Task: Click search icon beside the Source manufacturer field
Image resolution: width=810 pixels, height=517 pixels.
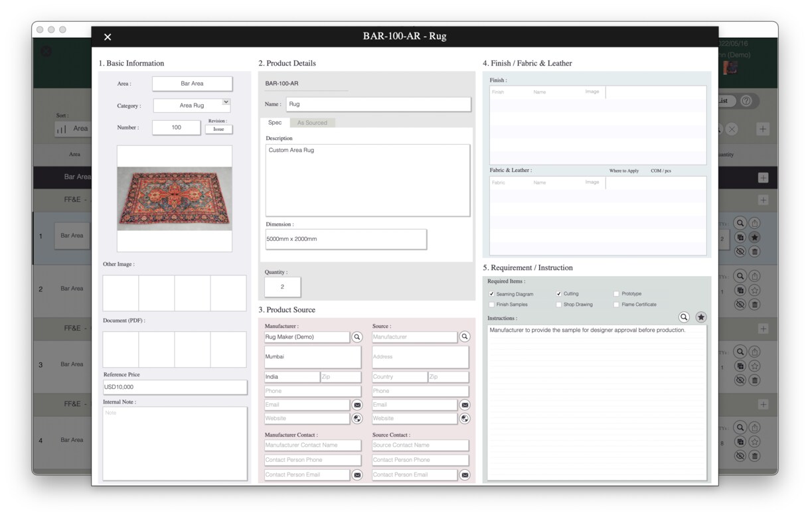Action: click(465, 337)
